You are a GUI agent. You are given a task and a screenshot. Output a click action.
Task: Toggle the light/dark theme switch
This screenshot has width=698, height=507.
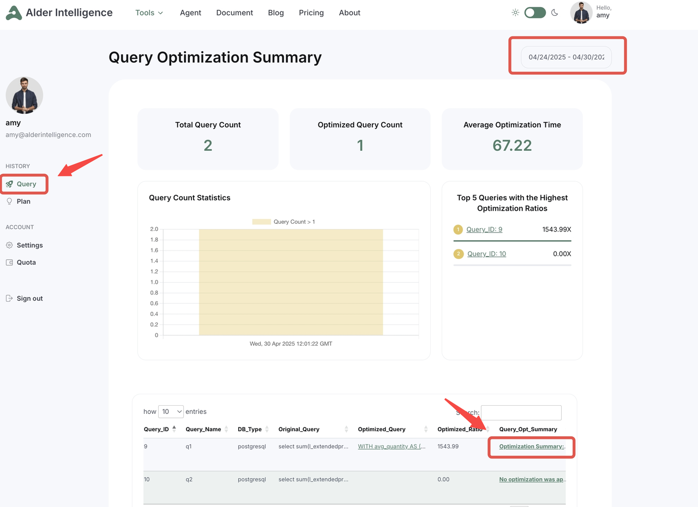pos(535,13)
